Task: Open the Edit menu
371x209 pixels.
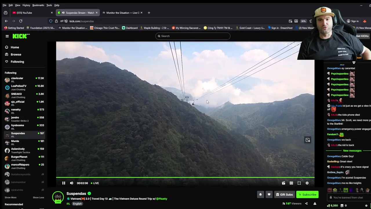Action: [11, 5]
